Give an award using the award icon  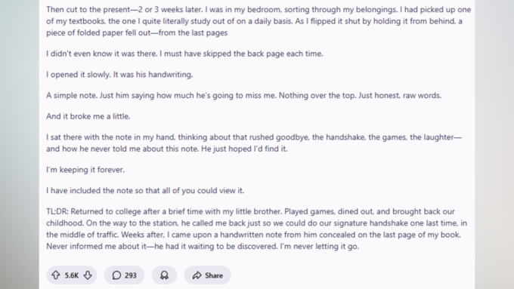point(164,275)
